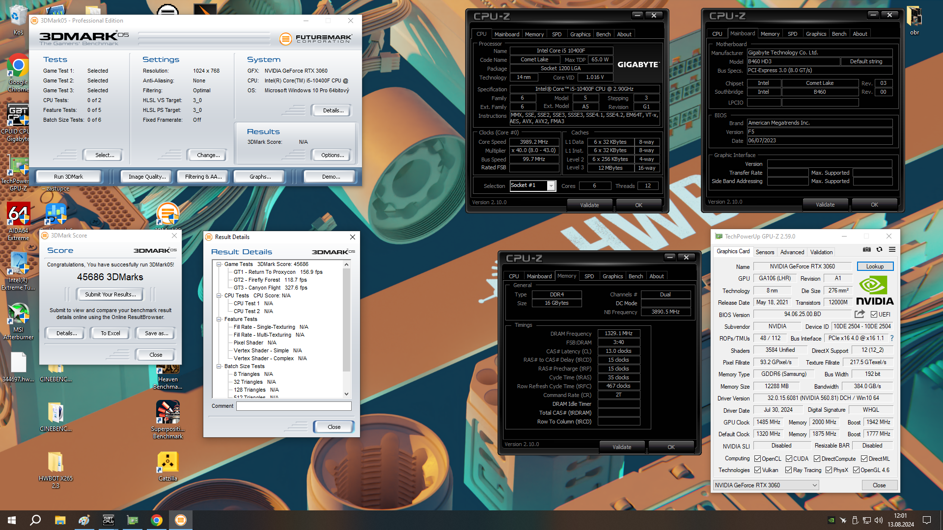Toggle the OpenGL 4.6 checkbox

(857, 470)
